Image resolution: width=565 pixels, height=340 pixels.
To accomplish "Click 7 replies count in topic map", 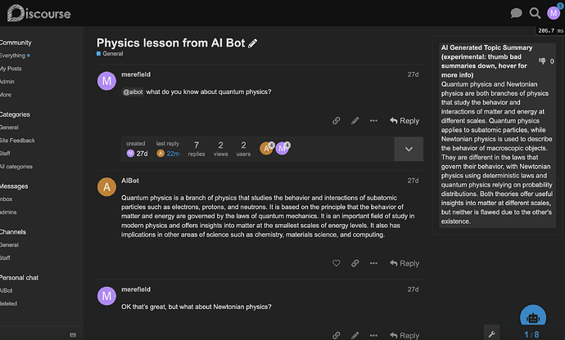I will click(197, 149).
